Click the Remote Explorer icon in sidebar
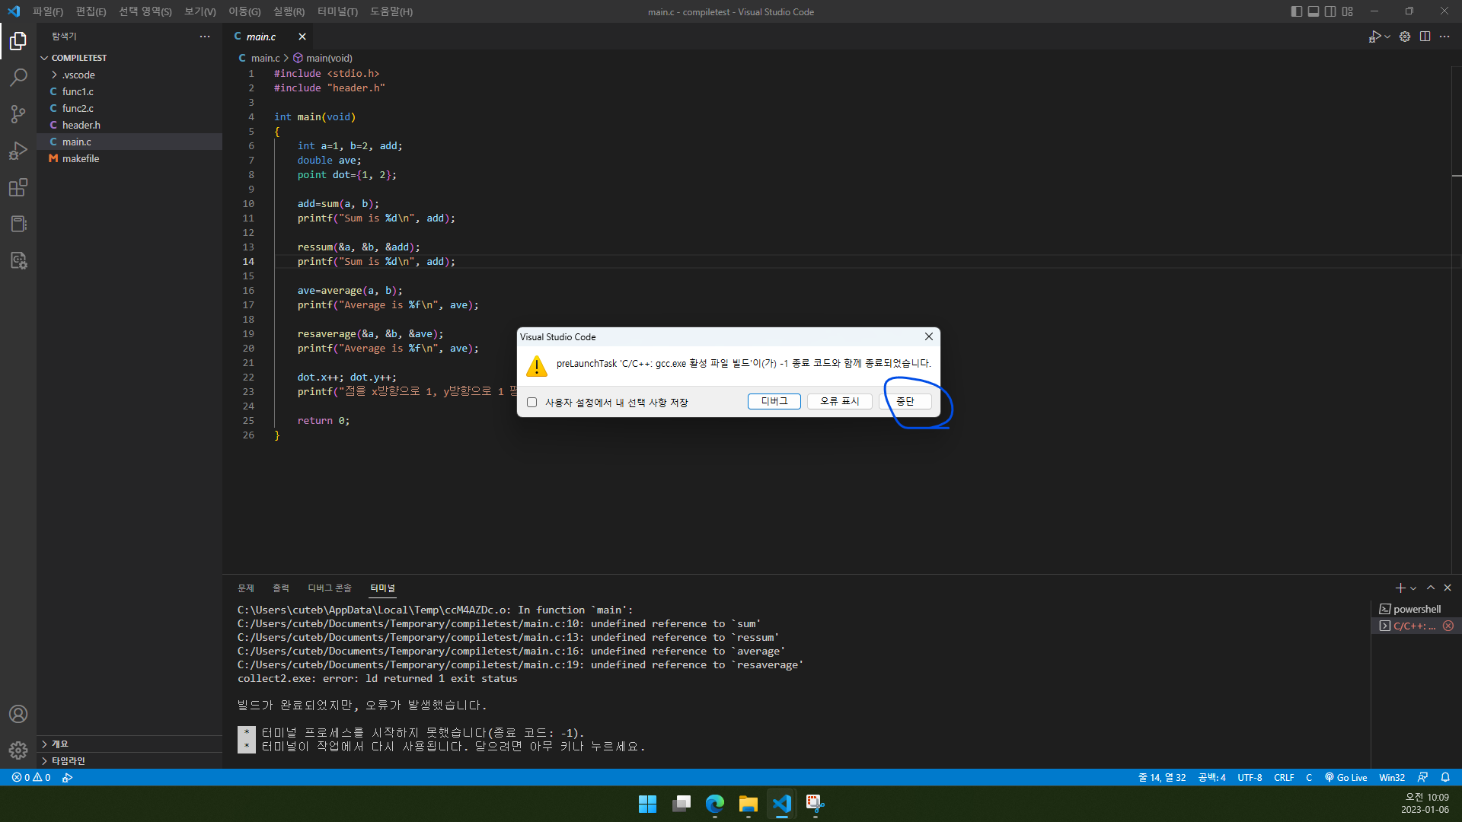This screenshot has width=1462, height=822. pyautogui.click(x=18, y=224)
